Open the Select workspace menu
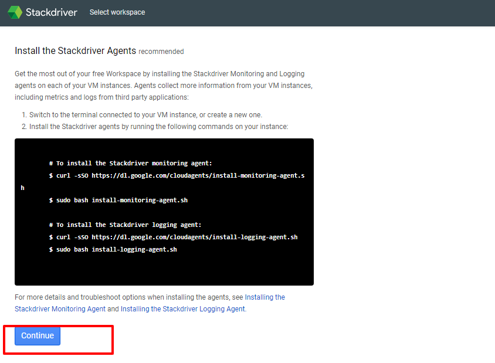The height and width of the screenshot is (363, 495). tap(117, 12)
